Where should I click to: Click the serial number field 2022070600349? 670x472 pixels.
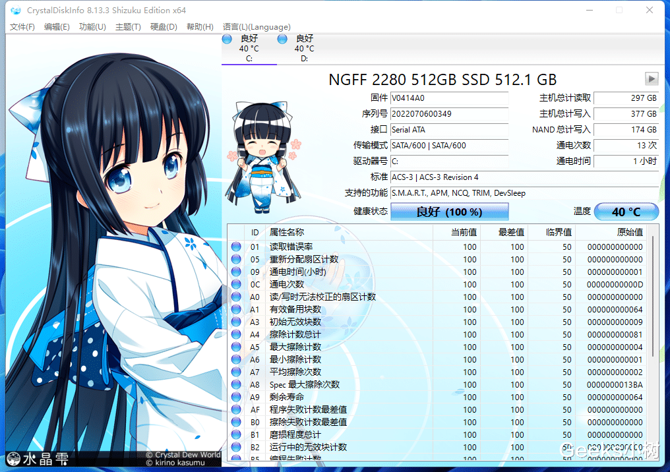point(450,114)
